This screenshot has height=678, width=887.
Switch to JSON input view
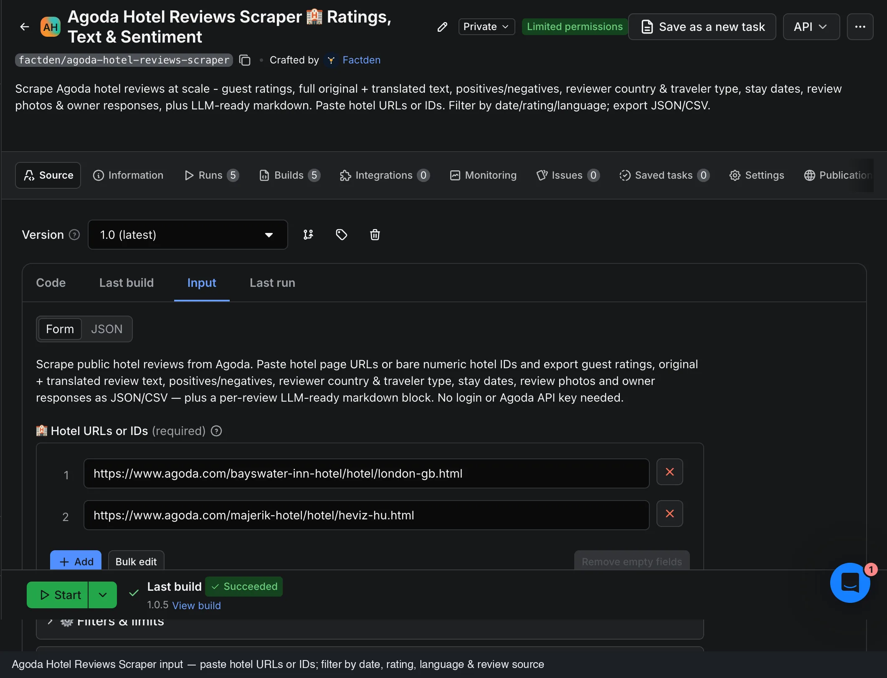click(x=106, y=329)
